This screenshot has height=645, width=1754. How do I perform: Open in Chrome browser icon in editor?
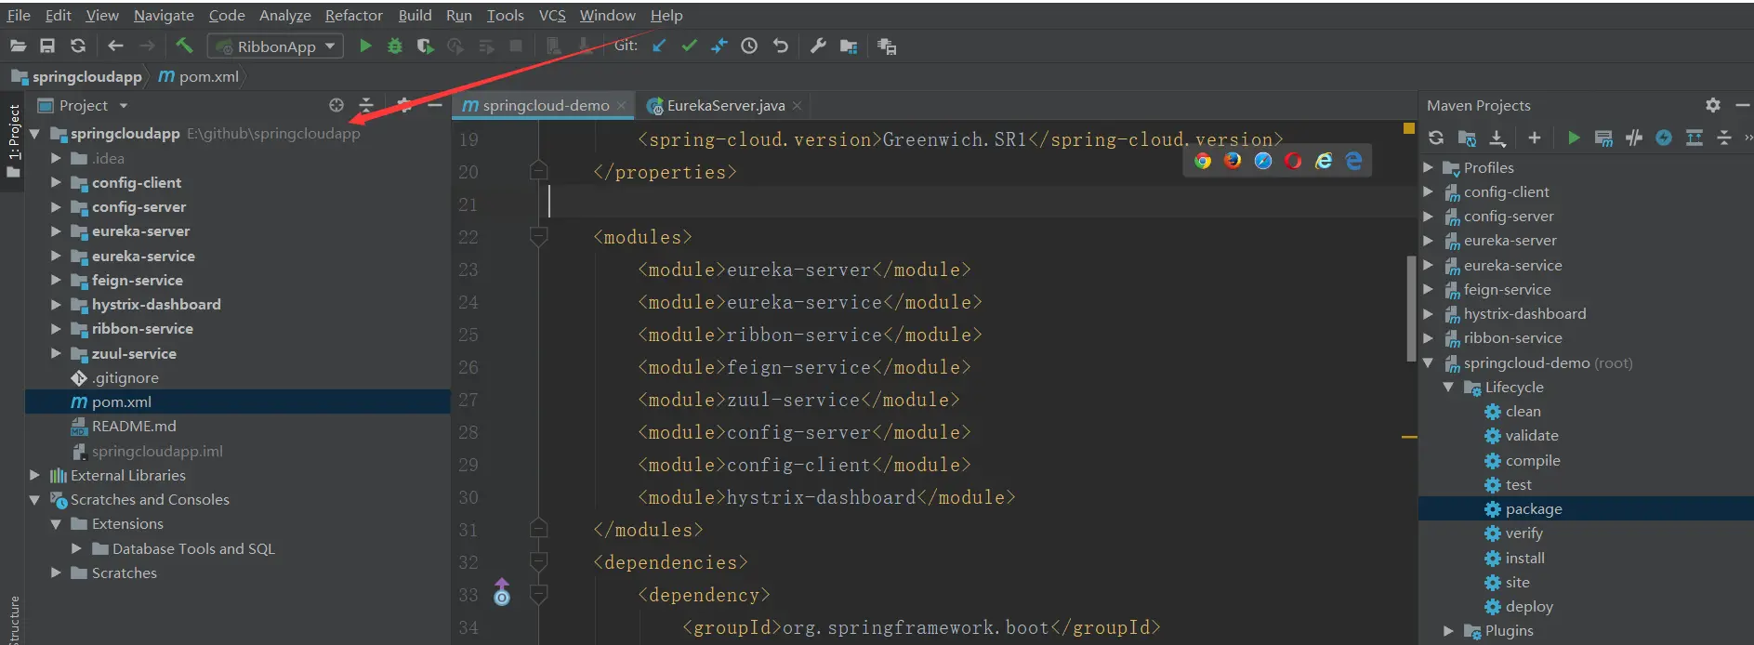pyautogui.click(x=1203, y=161)
